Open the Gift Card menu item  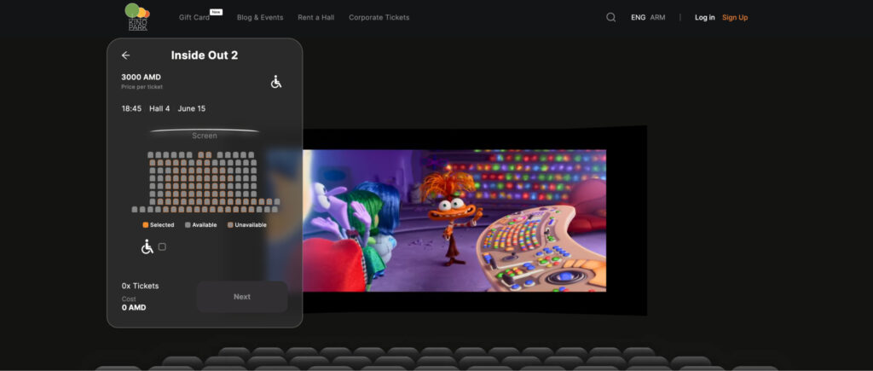(x=194, y=17)
